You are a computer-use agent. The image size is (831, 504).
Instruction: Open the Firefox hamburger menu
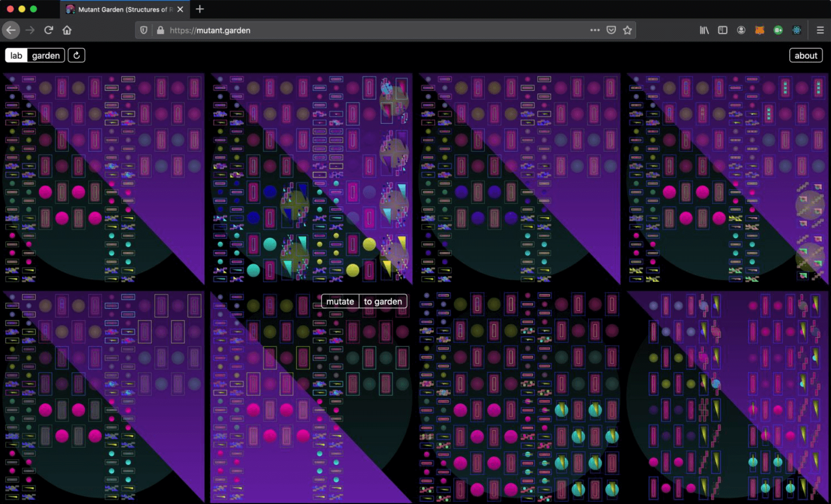click(820, 30)
